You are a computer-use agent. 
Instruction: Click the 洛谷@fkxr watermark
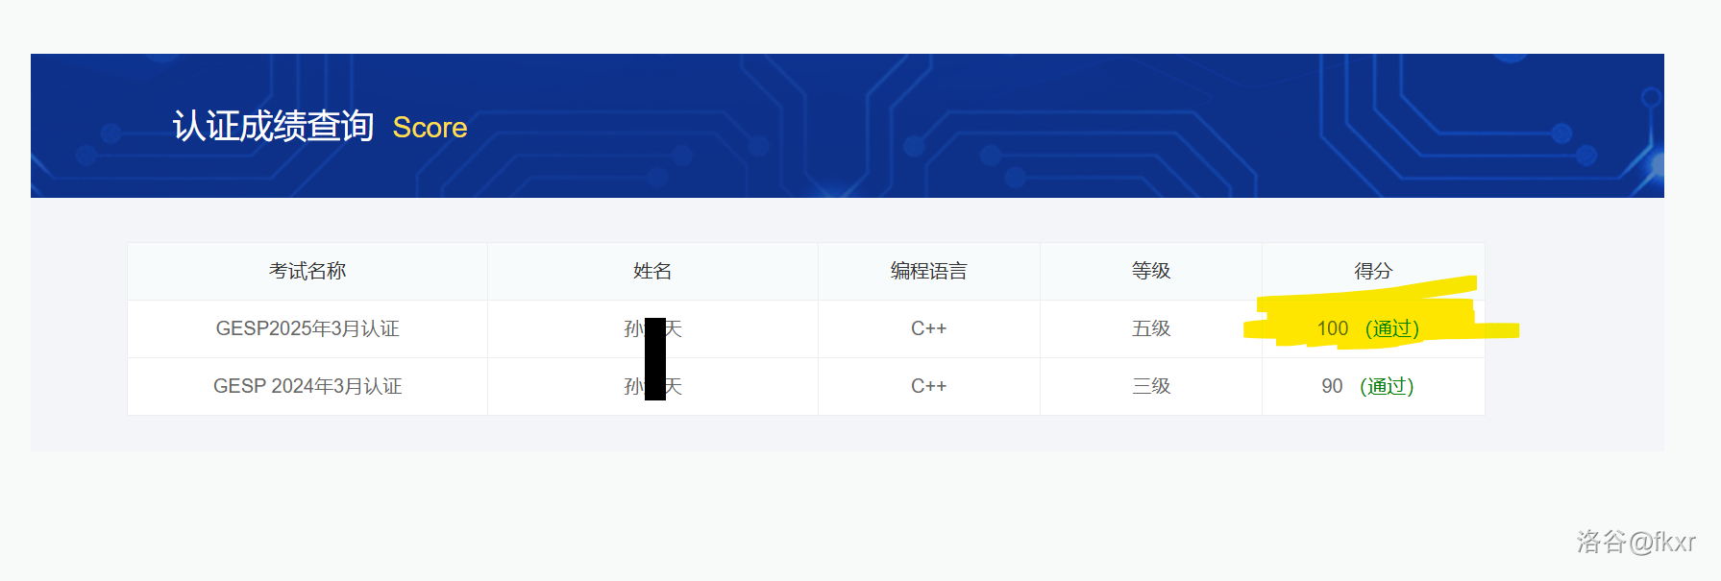coord(1635,542)
